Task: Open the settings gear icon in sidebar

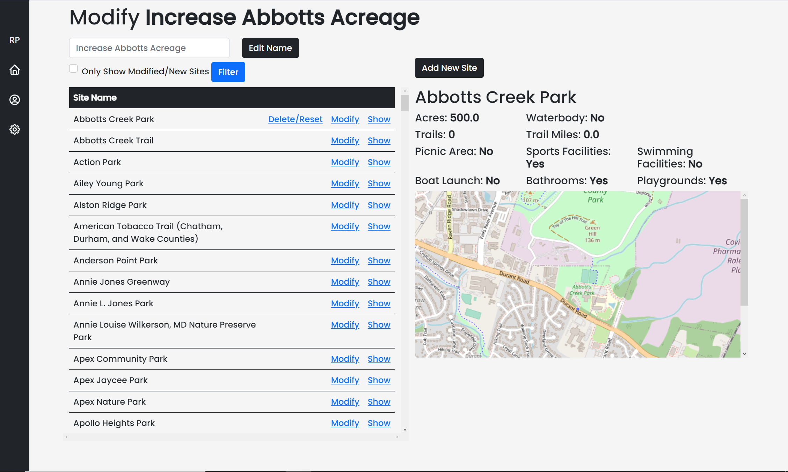Action: pos(14,129)
